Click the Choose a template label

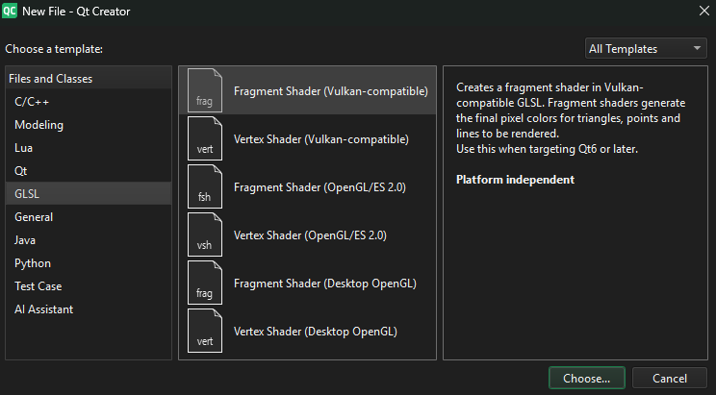54,49
